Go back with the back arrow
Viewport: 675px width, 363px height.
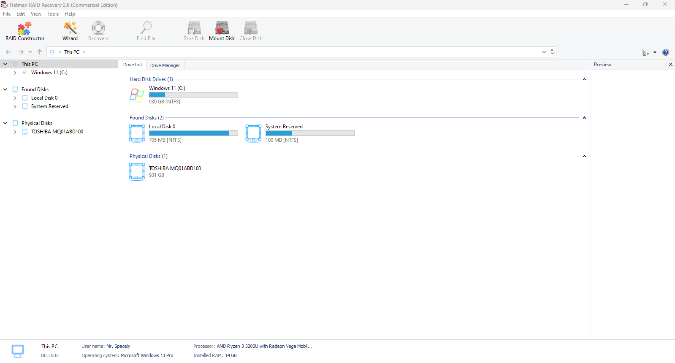(x=8, y=52)
